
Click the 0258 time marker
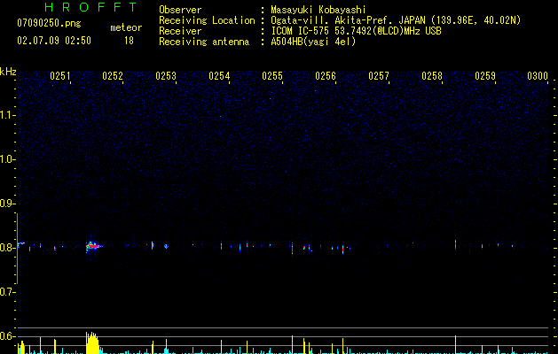click(432, 76)
